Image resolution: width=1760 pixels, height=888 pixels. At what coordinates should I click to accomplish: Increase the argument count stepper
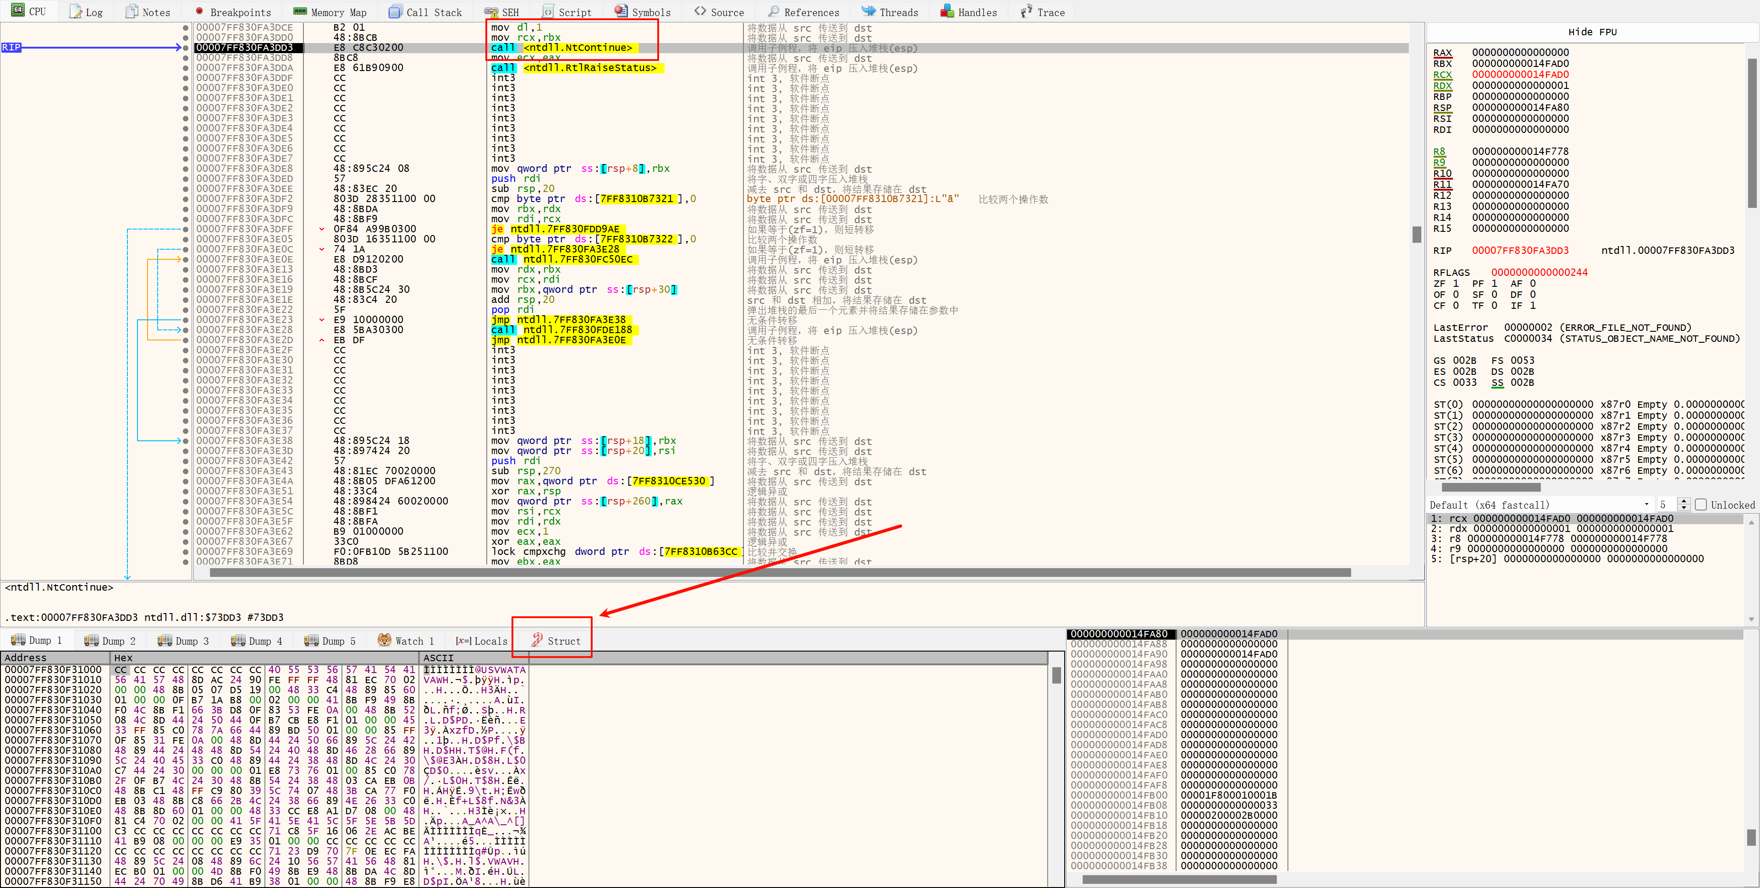(x=1683, y=501)
